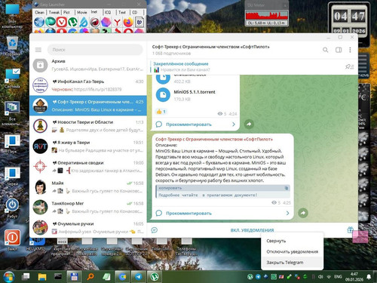Choose Отключить уведомления in the tray menu
Image resolution: width=377 pixels, height=283 pixels.
click(x=293, y=251)
